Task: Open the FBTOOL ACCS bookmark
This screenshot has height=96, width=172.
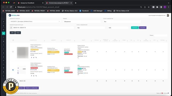Action: tap(23, 11)
